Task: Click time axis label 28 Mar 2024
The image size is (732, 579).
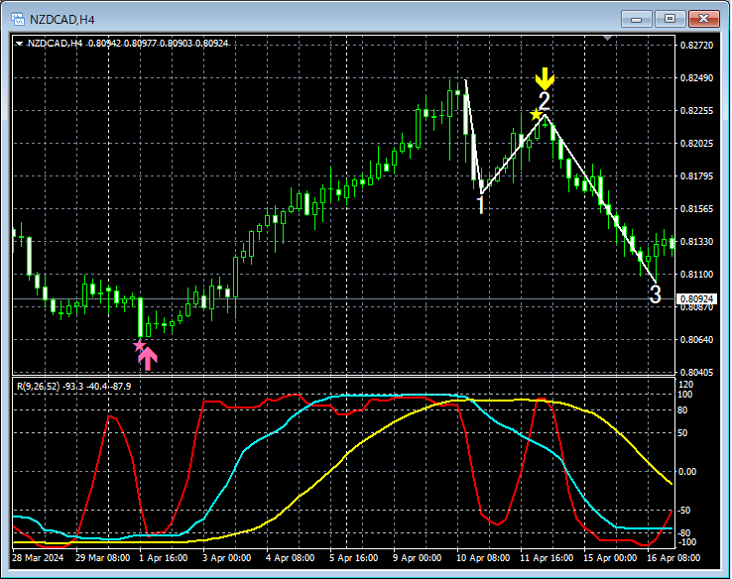Action: (38, 558)
